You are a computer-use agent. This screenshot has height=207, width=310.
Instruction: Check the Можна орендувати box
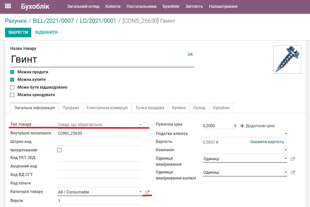point(12,95)
